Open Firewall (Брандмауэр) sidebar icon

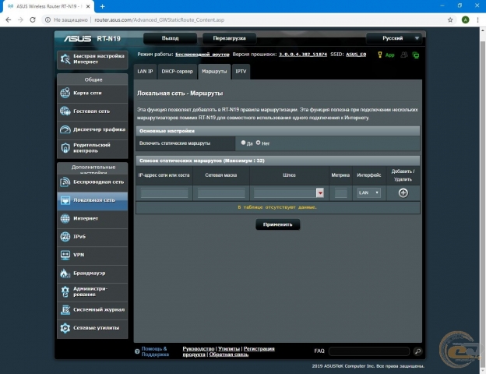coord(65,273)
